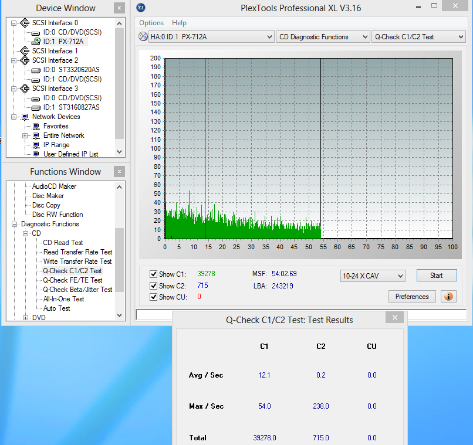The width and height of the screenshot is (473, 445).
Task: Click the SCSI Interface 2 adapter icon
Action: point(25,60)
